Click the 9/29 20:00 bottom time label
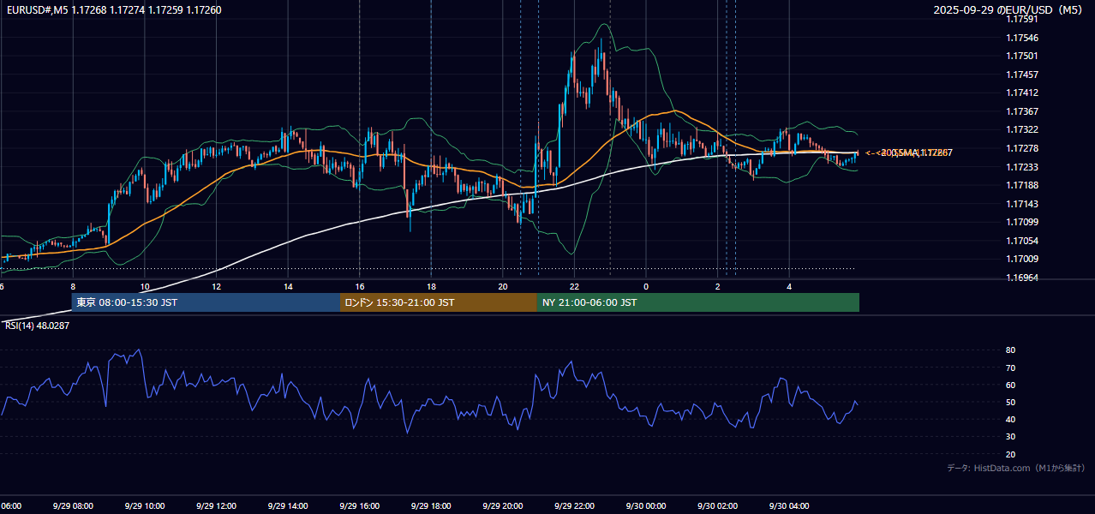The image size is (1095, 514). (503, 506)
